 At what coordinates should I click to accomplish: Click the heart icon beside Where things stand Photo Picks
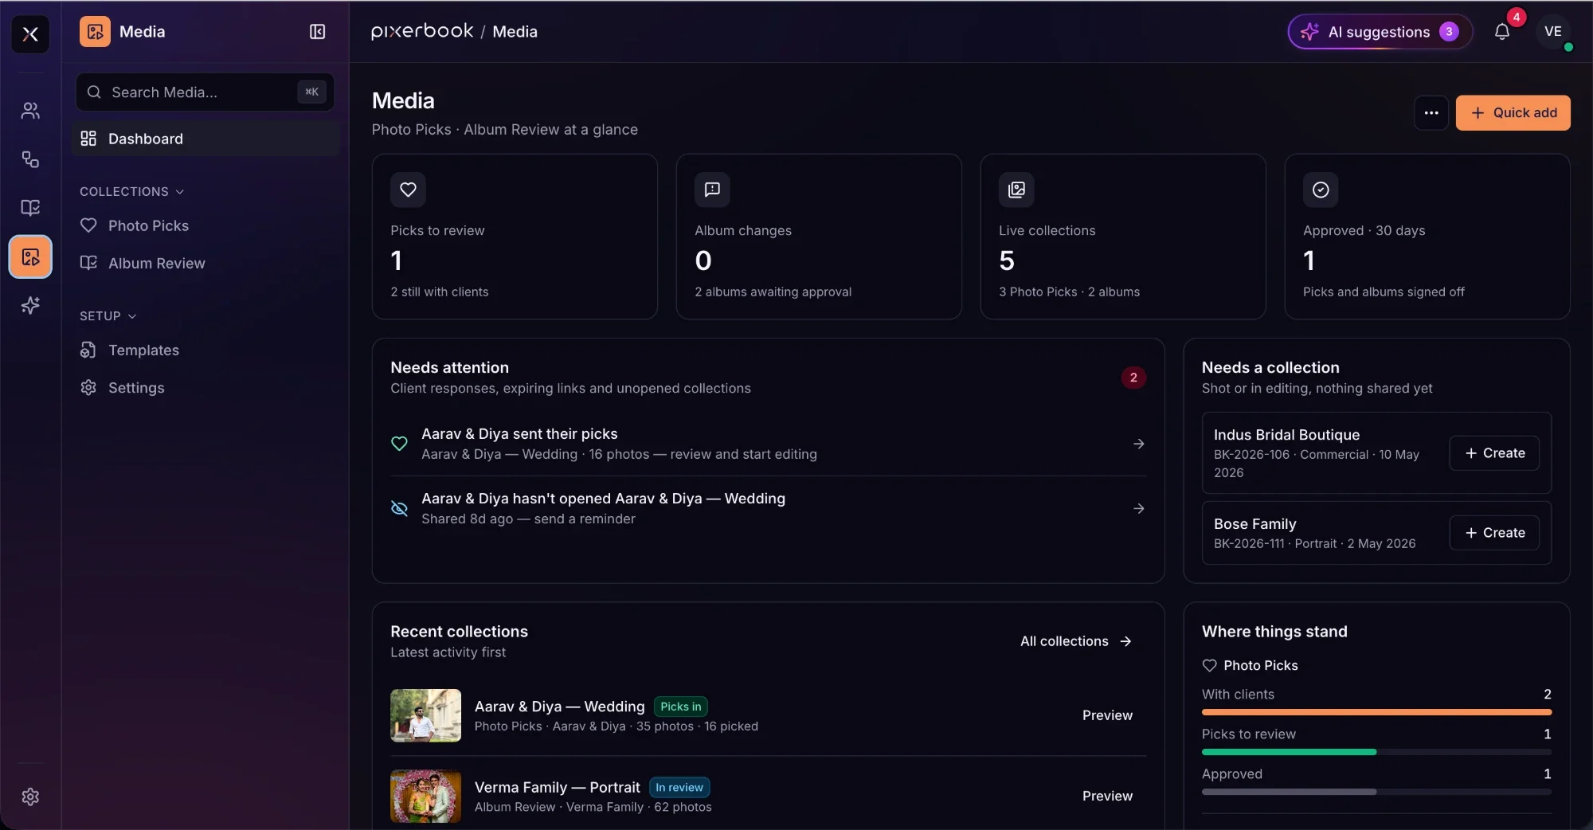point(1209,665)
